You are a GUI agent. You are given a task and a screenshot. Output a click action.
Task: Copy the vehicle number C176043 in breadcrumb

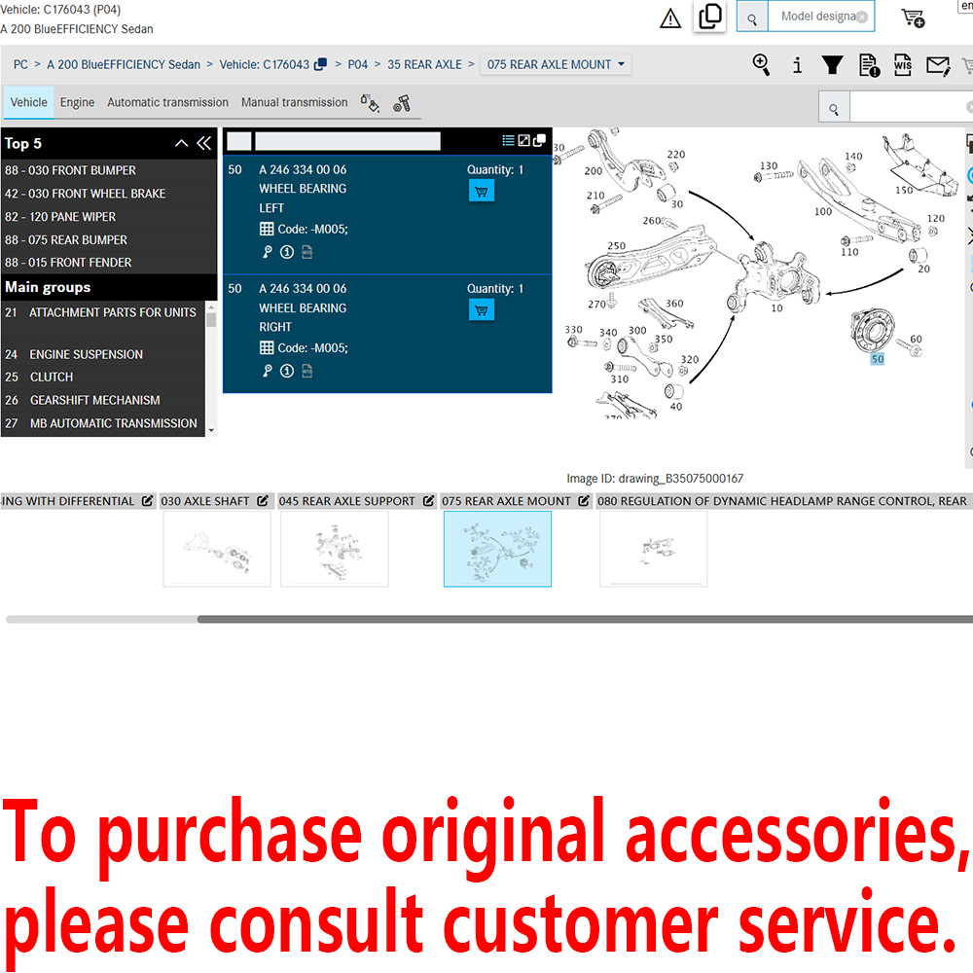(320, 64)
